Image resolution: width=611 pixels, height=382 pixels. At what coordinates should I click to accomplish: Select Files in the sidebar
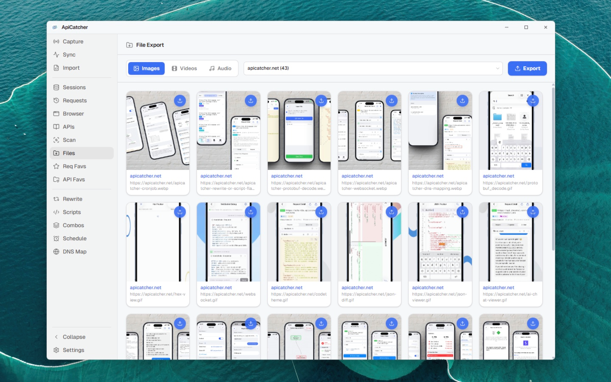tap(82, 153)
